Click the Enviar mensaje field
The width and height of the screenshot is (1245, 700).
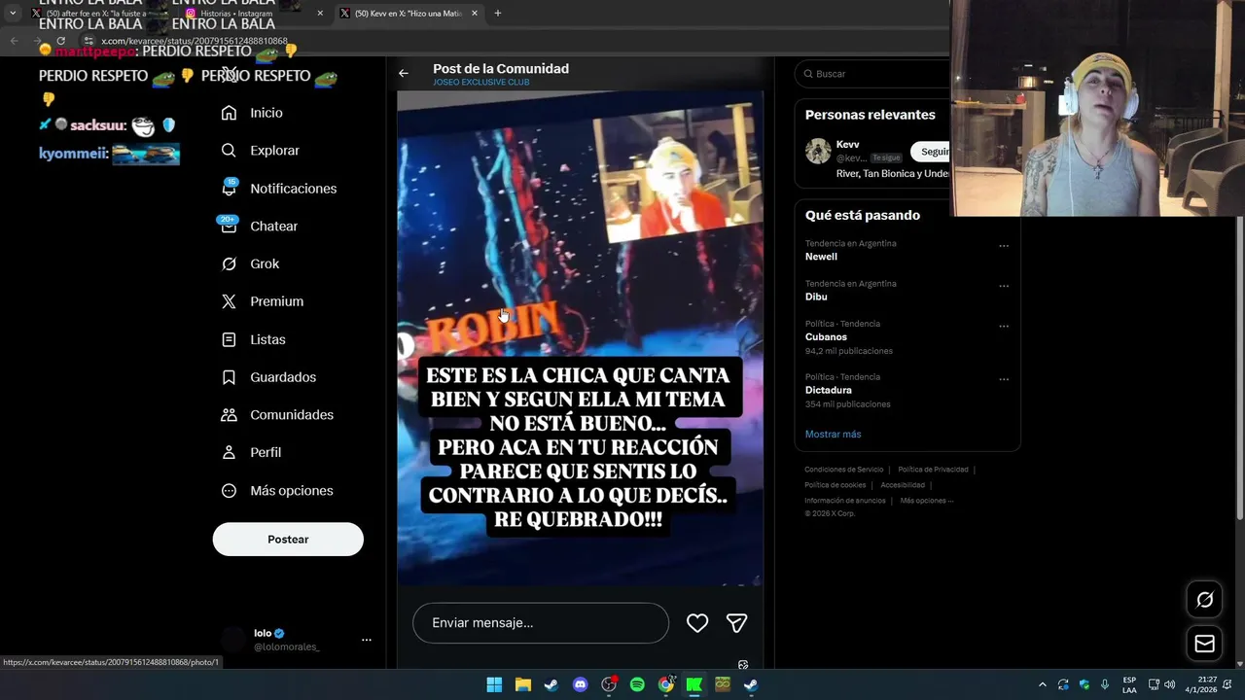pyautogui.click(x=541, y=623)
